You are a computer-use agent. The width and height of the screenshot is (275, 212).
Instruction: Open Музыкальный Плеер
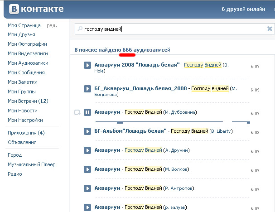32,164
